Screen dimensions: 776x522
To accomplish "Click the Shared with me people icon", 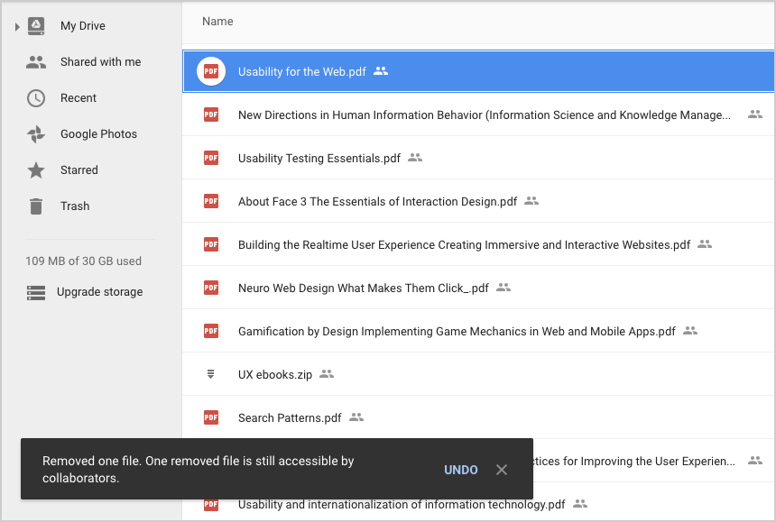I will click(x=36, y=62).
